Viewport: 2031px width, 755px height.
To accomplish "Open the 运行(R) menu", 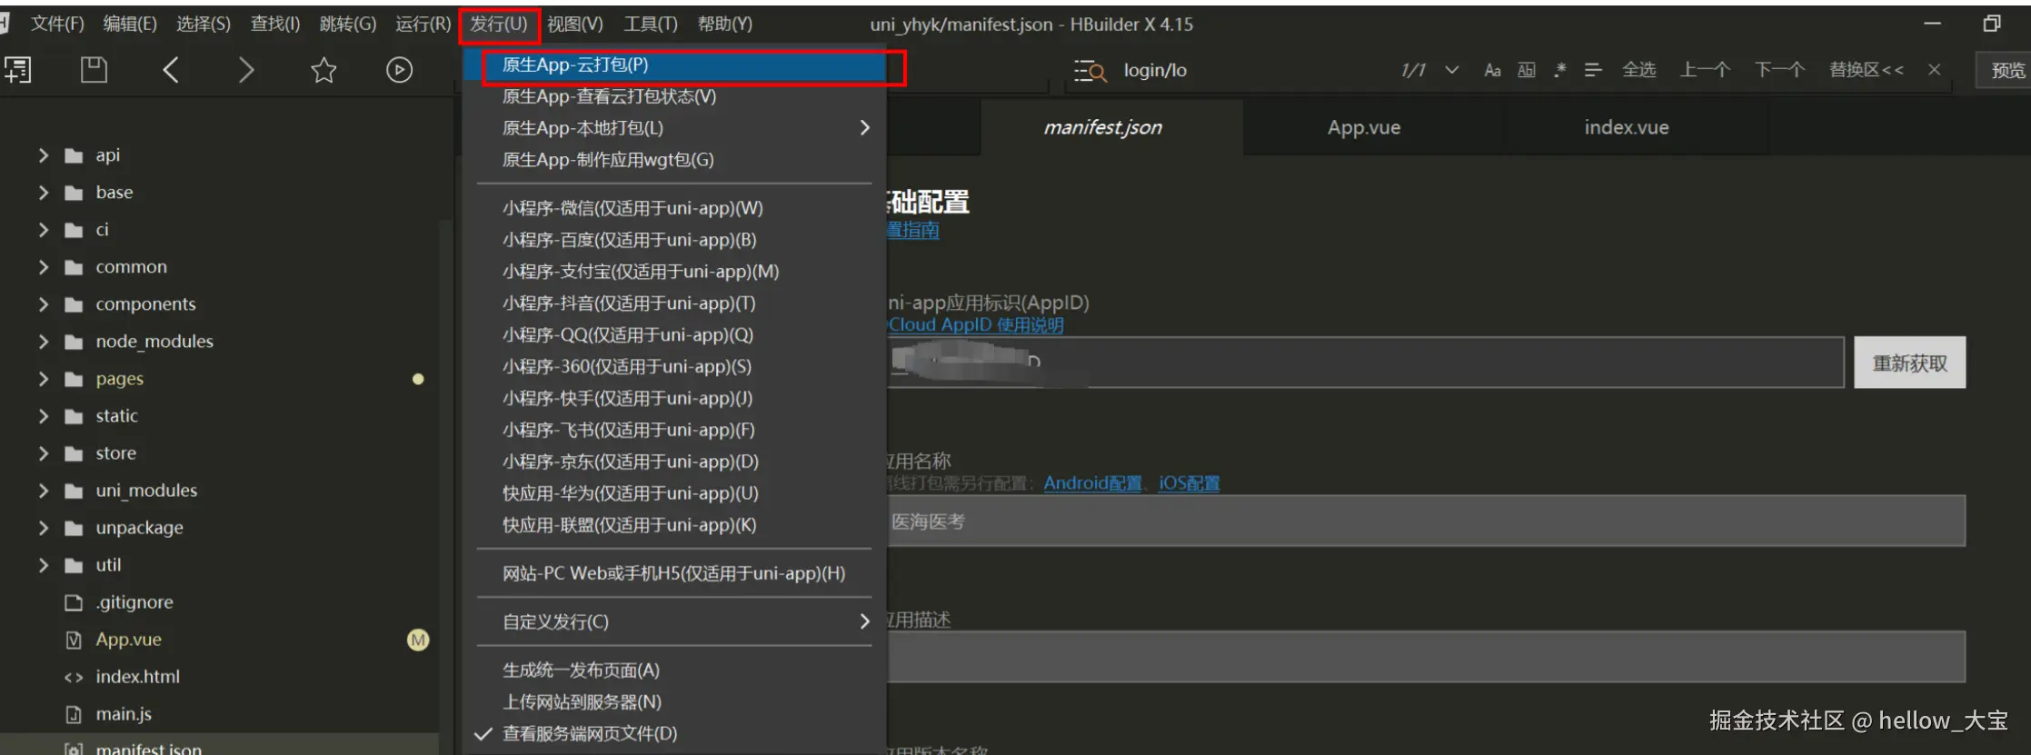I will click(x=423, y=24).
